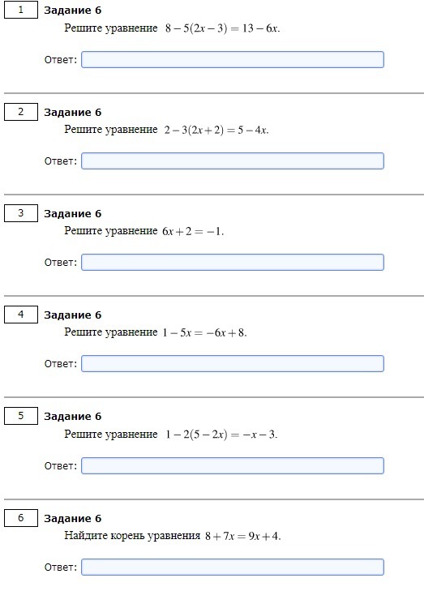Viewport: 424px width, 591px height.
Task: Click answer field for equation 8+7x=9x+4
Action: coord(233,567)
